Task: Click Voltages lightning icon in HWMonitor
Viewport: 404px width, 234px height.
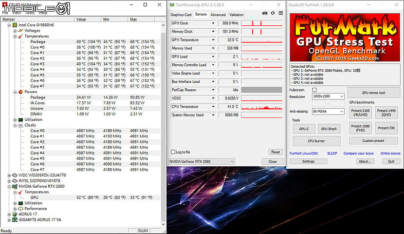Action: click(x=20, y=31)
